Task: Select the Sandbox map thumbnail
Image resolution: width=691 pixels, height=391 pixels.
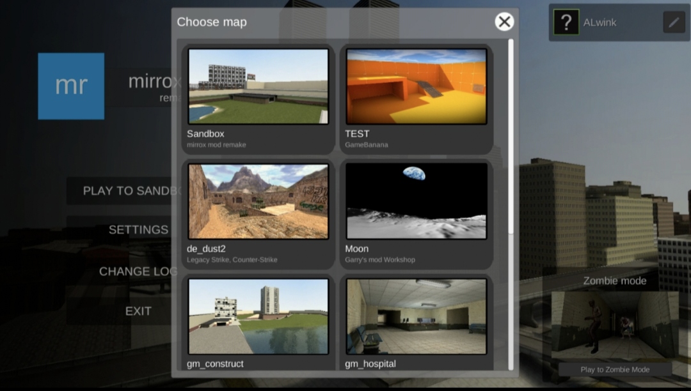Action: tap(258, 86)
